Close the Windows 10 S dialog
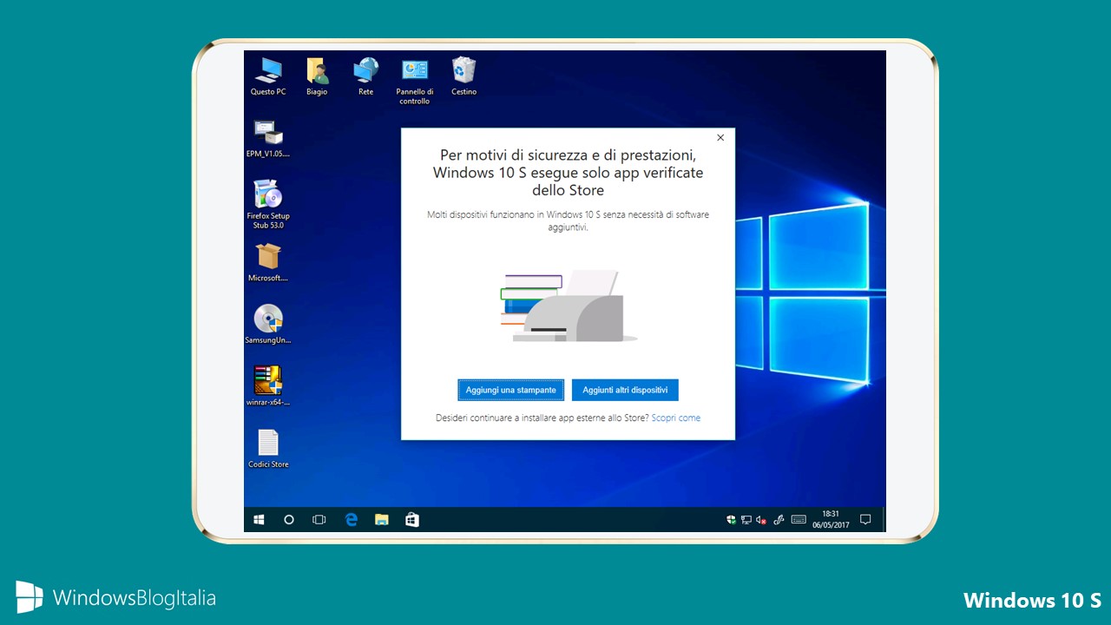 720,137
